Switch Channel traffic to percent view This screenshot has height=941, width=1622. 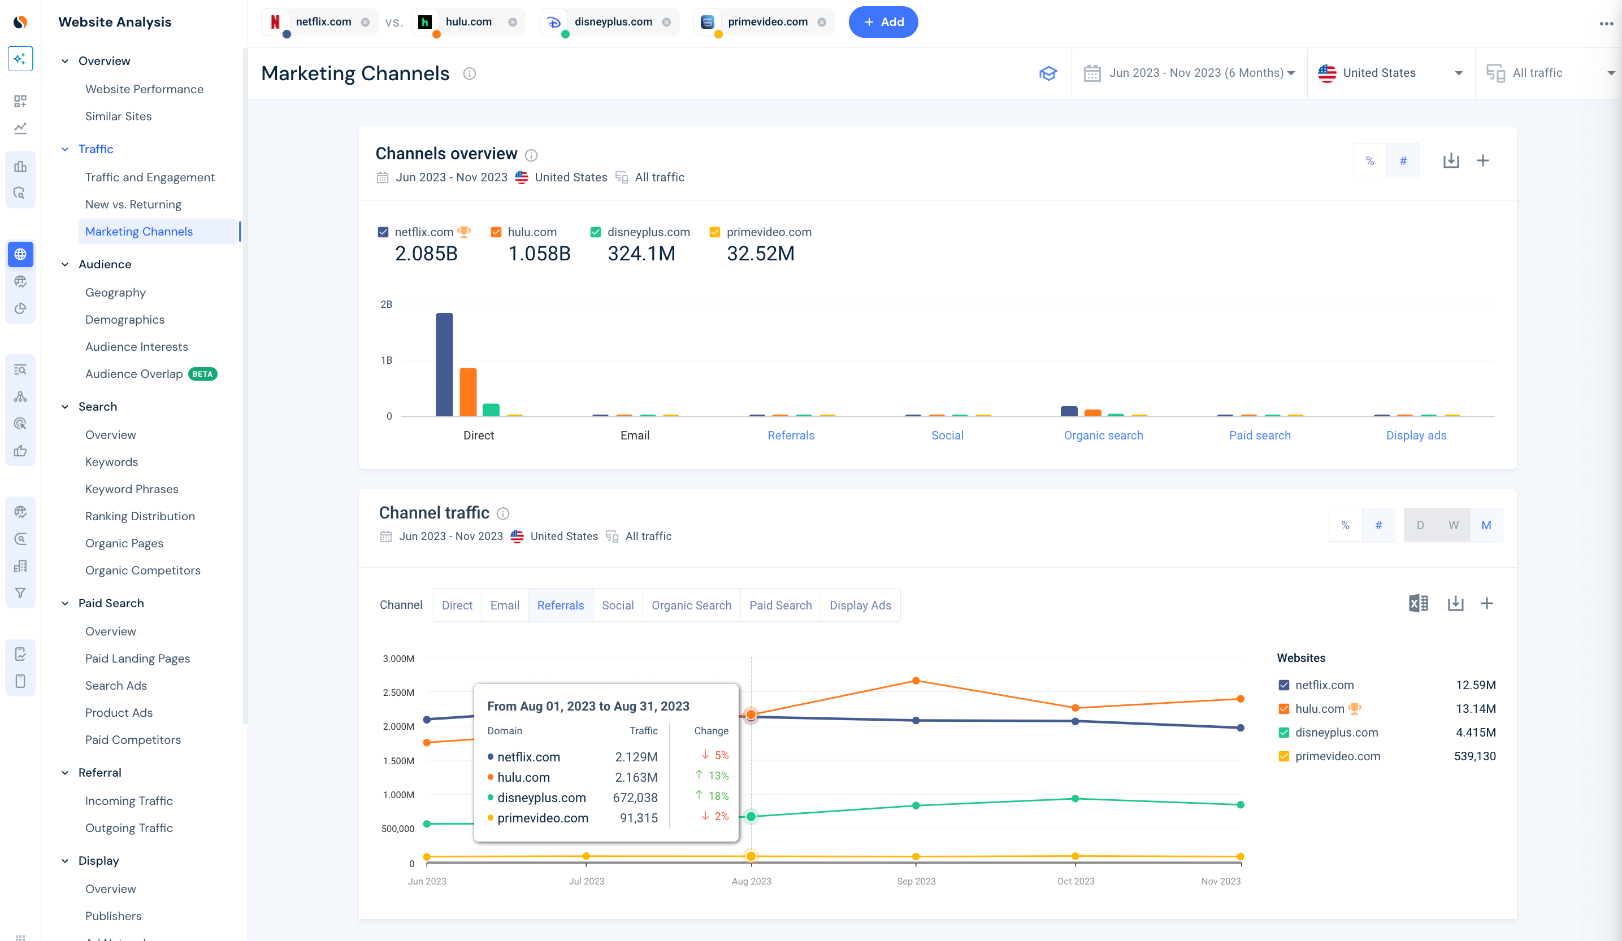[1345, 525]
